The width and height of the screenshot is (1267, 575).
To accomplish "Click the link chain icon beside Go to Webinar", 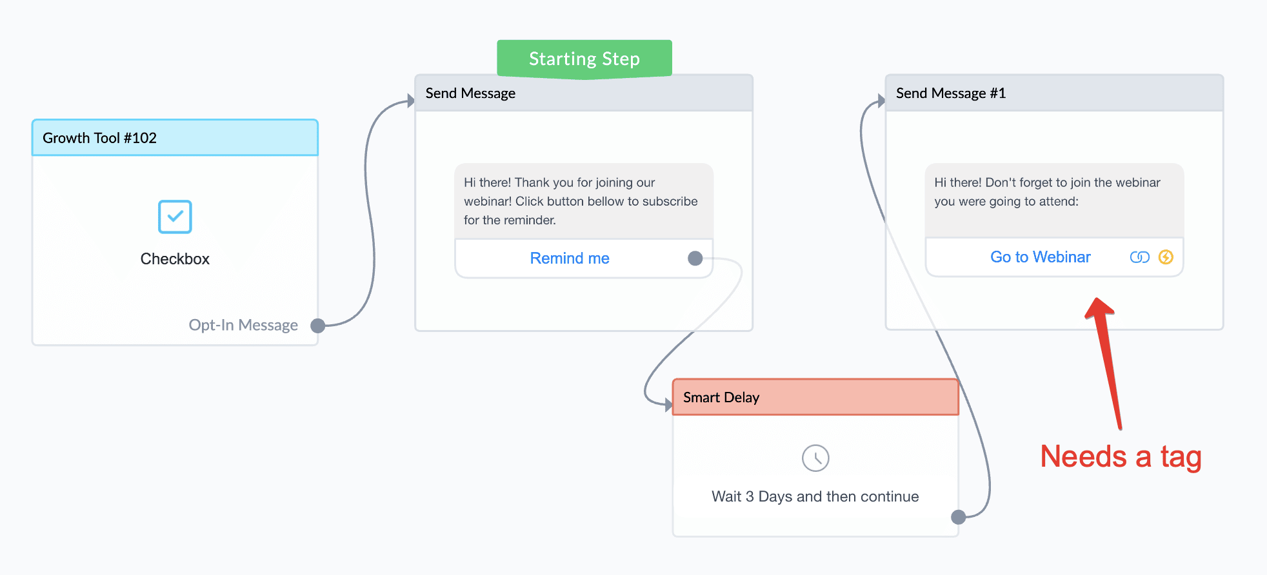I will [x=1139, y=257].
